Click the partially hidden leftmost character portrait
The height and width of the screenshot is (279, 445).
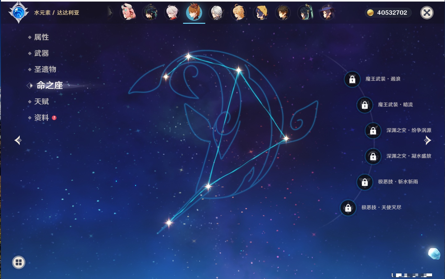[x=110, y=12]
